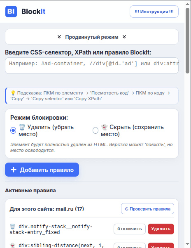Open the Инструкция button

point(154,12)
